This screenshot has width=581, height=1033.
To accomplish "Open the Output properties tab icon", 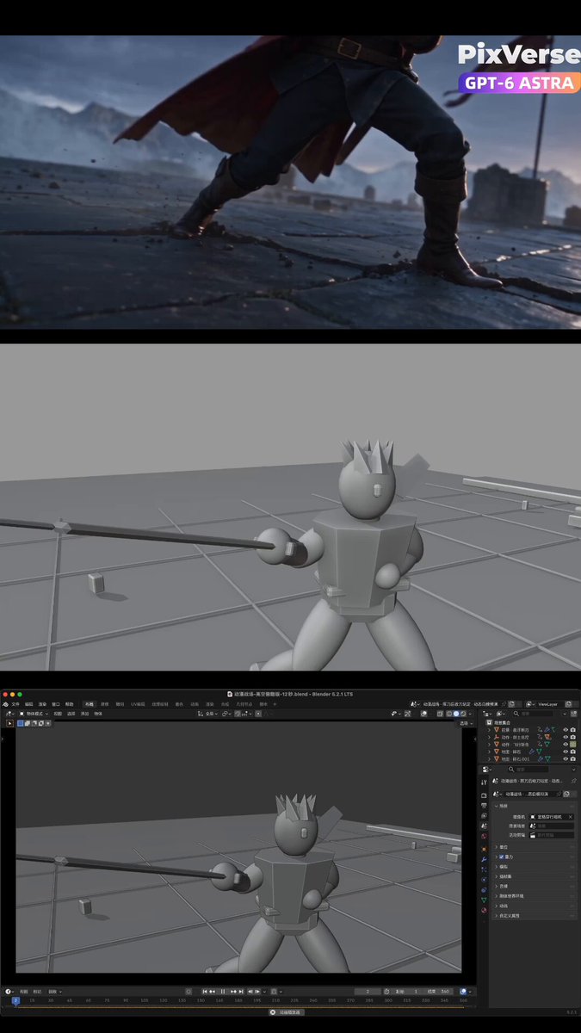I will (484, 806).
